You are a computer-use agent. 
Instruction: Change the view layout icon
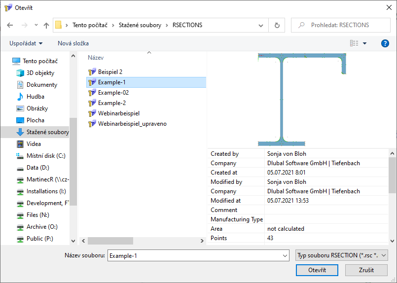[354, 43]
